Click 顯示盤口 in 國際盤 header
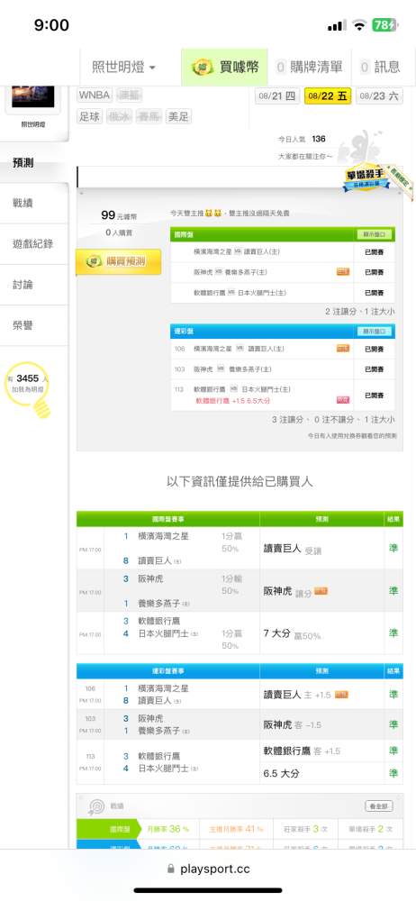The height and width of the screenshot is (901, 416). pos(375,234)
